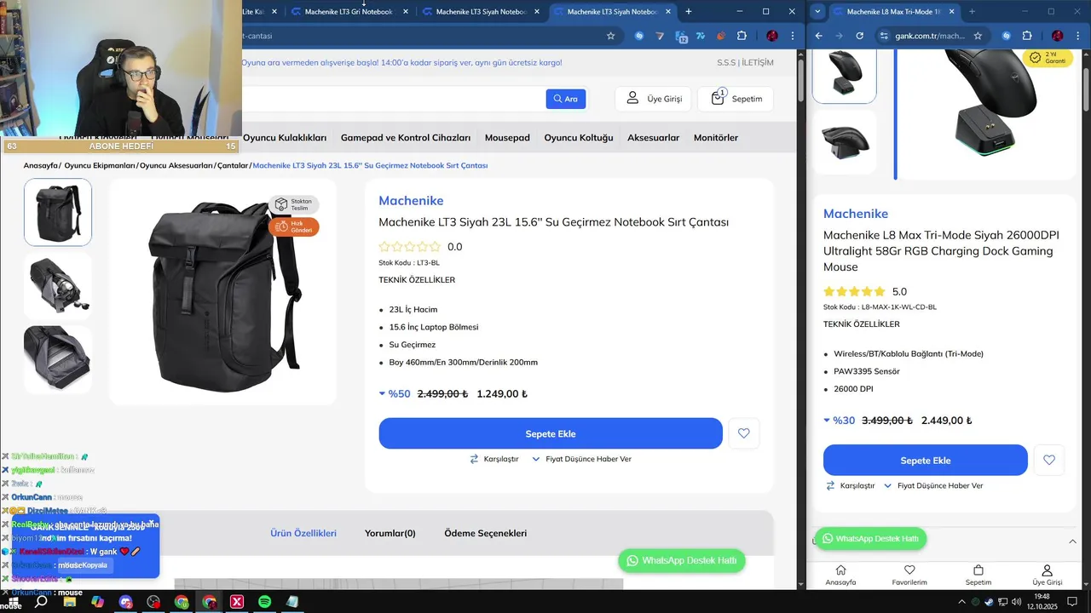Close the Machenike LT3 Gri Notebook tab
Image resolution: width=1091 pixels, height=613 pixels.
[406, 12]
